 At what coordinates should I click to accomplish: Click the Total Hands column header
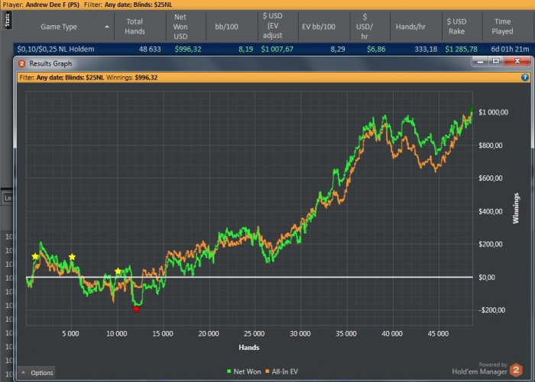[x=135, y=27]
